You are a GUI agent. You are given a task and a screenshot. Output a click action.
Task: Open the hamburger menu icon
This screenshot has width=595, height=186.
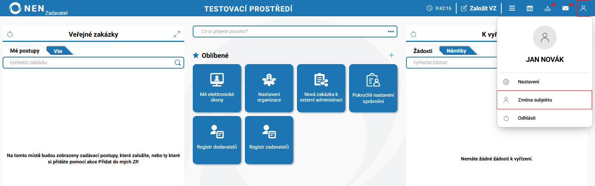point(512,8)
